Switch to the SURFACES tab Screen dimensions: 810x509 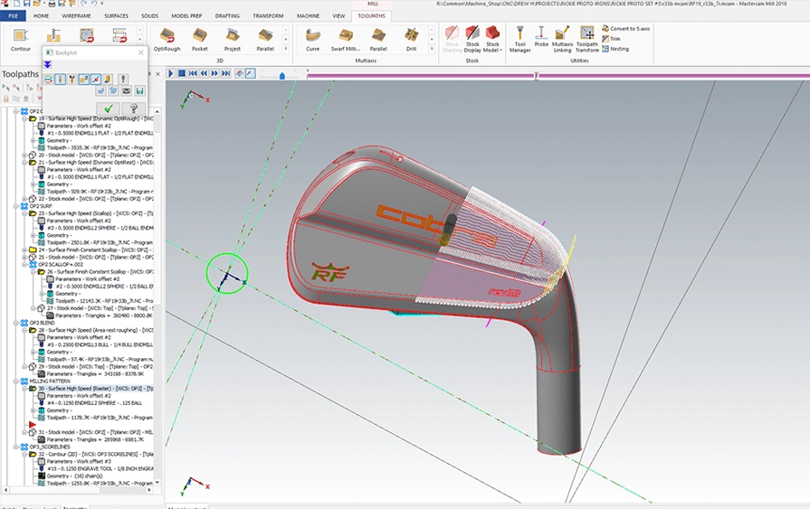(x=116, y=16)
